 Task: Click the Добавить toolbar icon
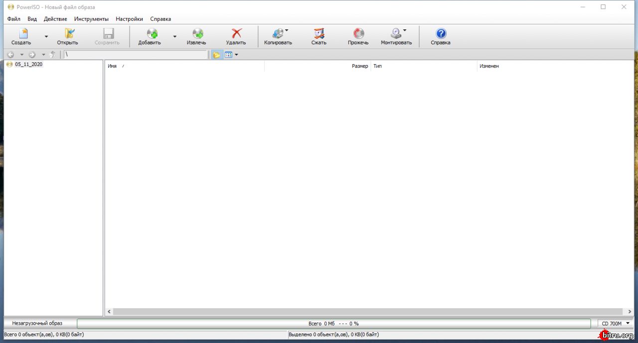(x=152, y=33)
